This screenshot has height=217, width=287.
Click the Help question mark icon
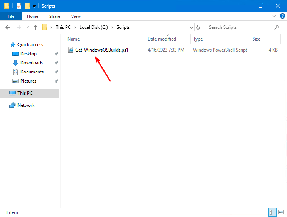pos(282,16)
